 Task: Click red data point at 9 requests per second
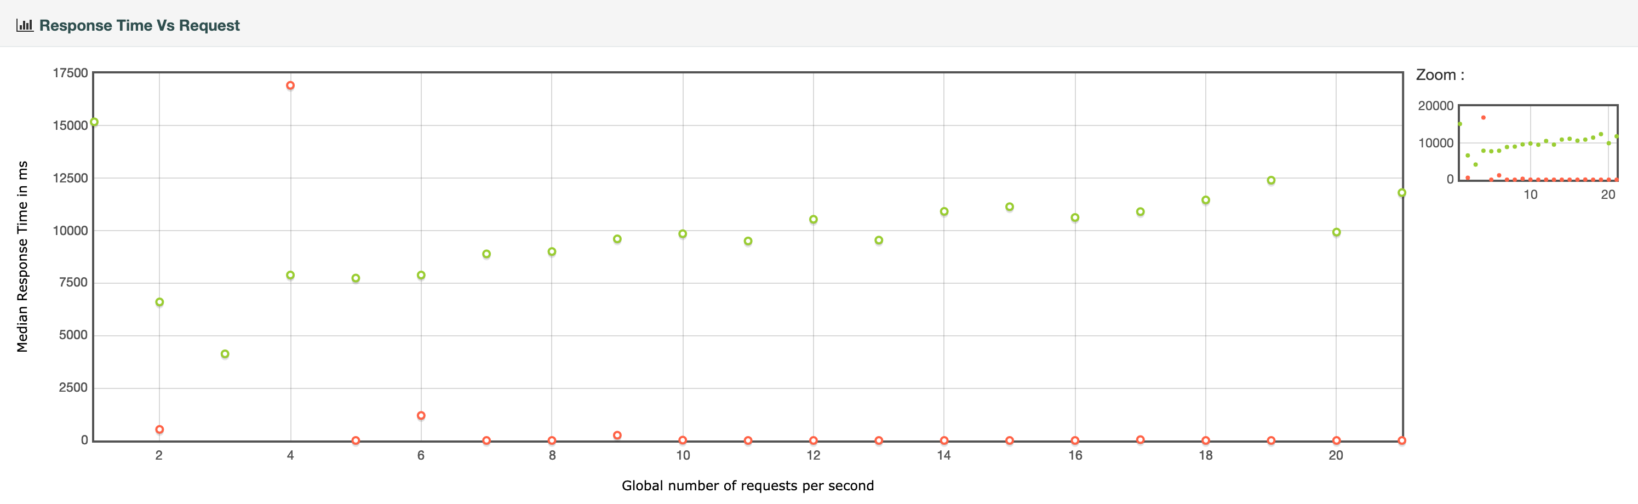pos(617,436)
